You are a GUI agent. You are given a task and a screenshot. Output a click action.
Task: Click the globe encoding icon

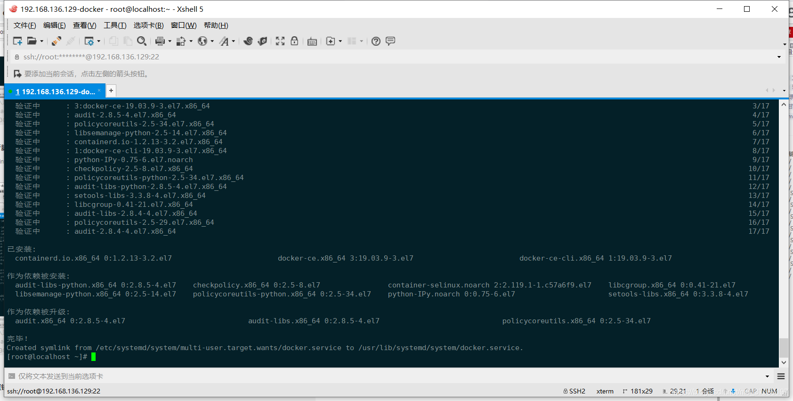click(202, 41)
